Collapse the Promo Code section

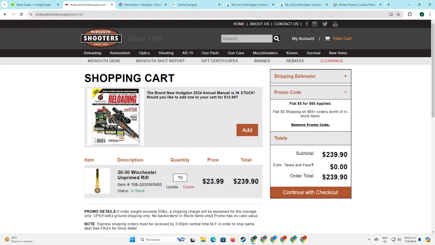pyautogui.click(x=311, y=92)
